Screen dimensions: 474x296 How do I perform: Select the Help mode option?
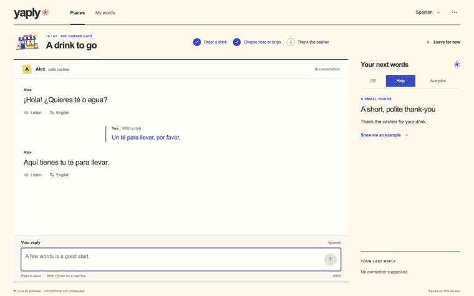coord(400,80)
